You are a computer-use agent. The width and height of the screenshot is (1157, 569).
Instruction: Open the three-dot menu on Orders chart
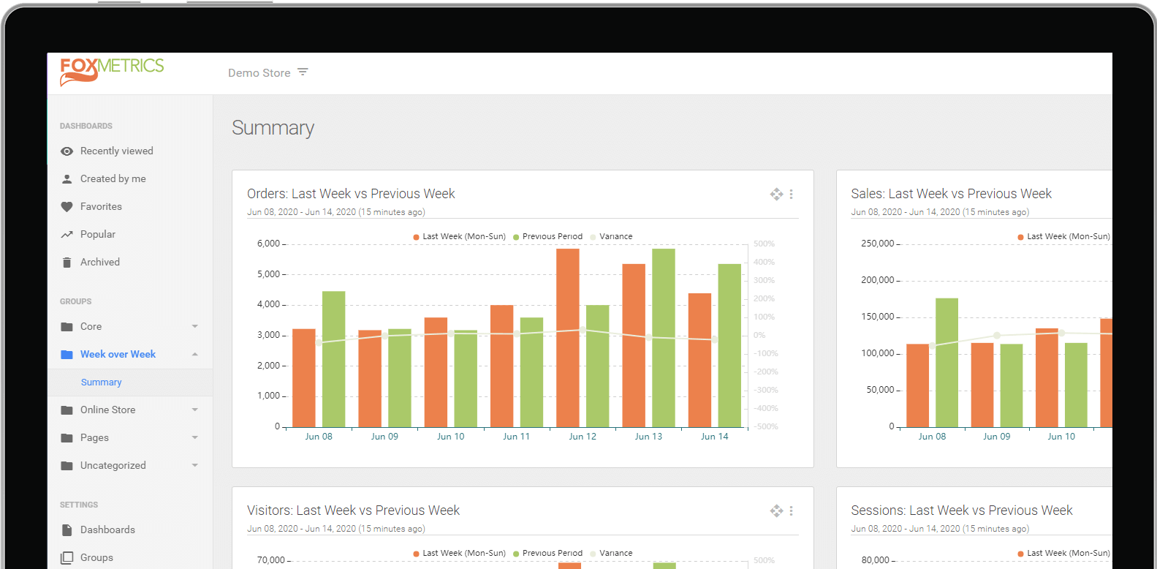791,194
